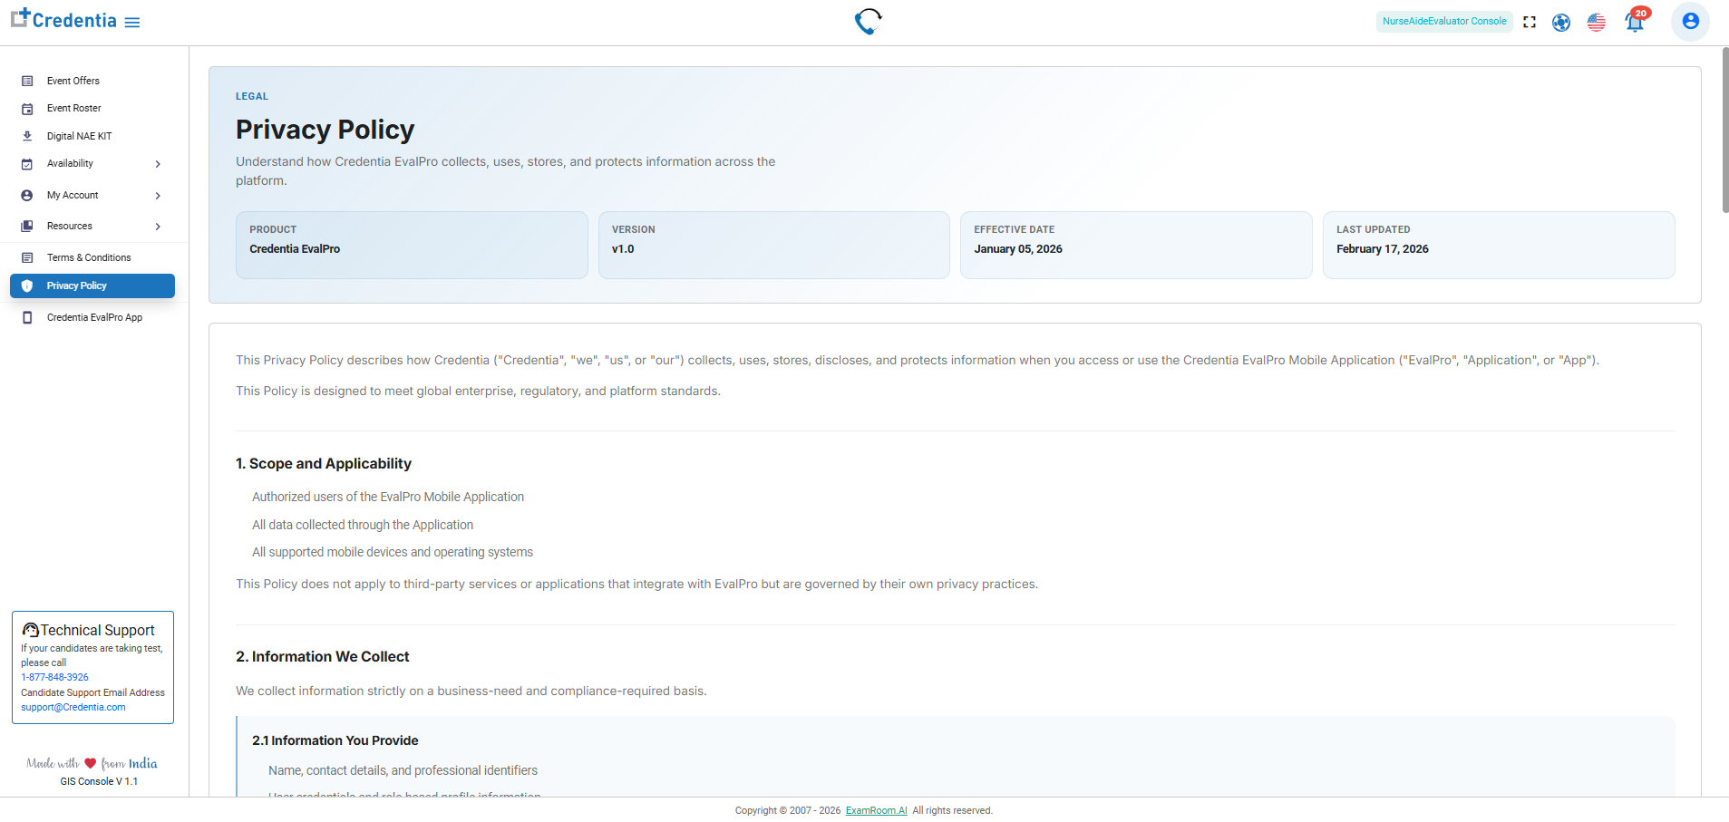Click the '2. Information We Collect' heading
This screenshot has height=822, width=1729.
[323, 657]
